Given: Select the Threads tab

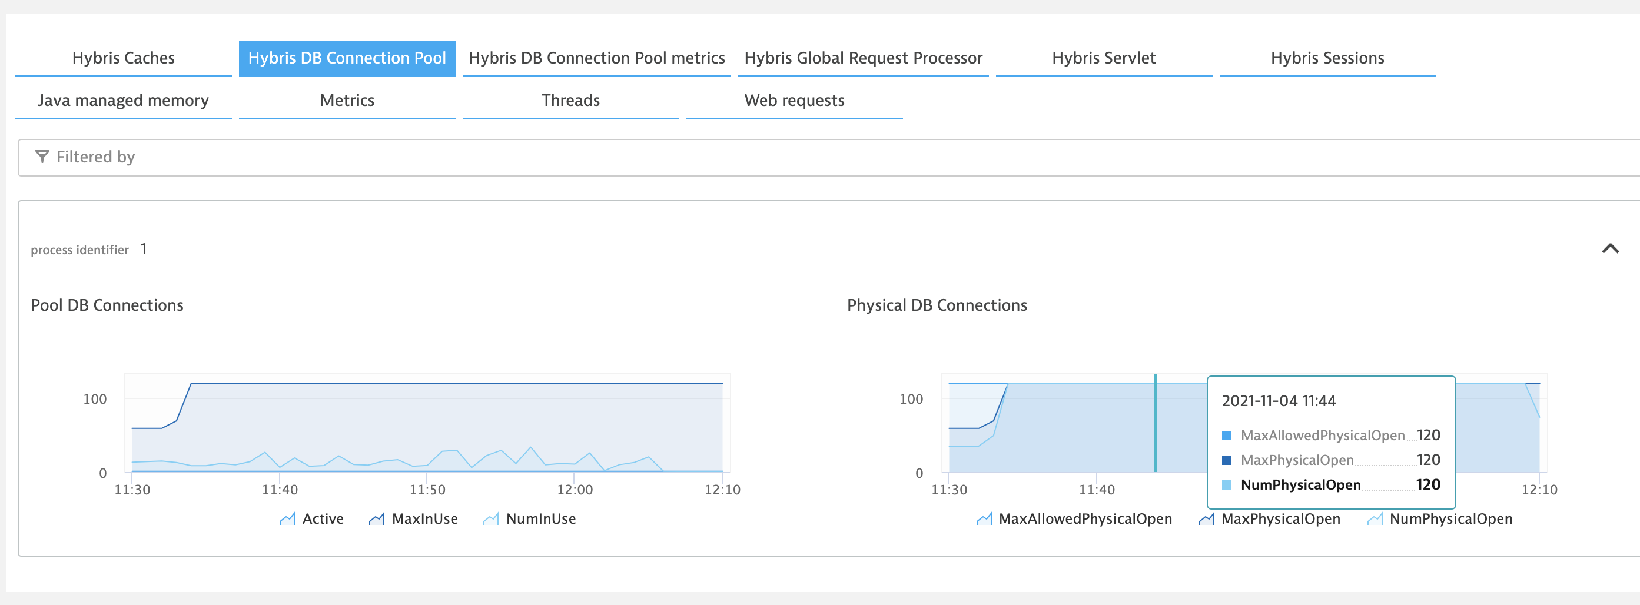Looking at the screenshot, I should click(x=570, y=101).
